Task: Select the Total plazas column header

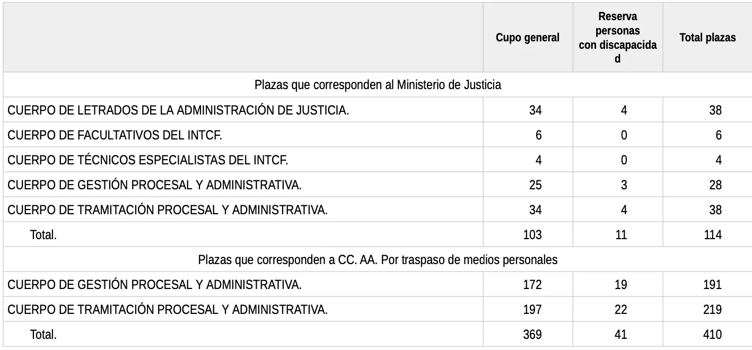Action: [707, 38]
